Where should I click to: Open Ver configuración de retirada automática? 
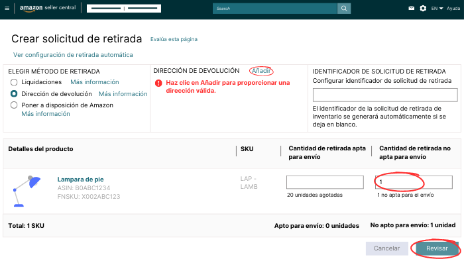click(73, 55)
